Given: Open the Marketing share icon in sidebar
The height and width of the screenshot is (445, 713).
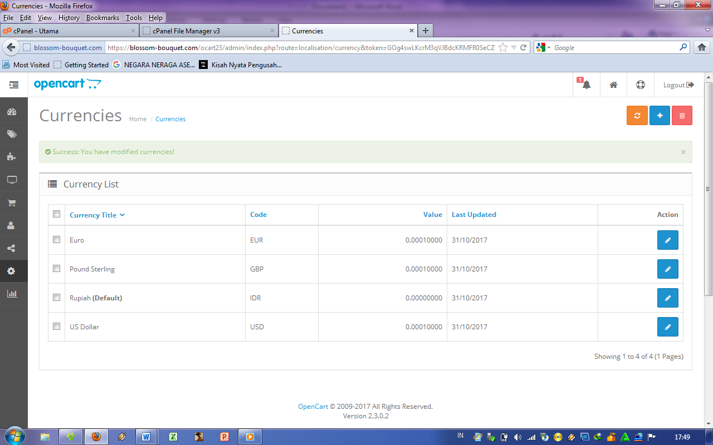Looking at the screenshot, I should tap(12, 249).
